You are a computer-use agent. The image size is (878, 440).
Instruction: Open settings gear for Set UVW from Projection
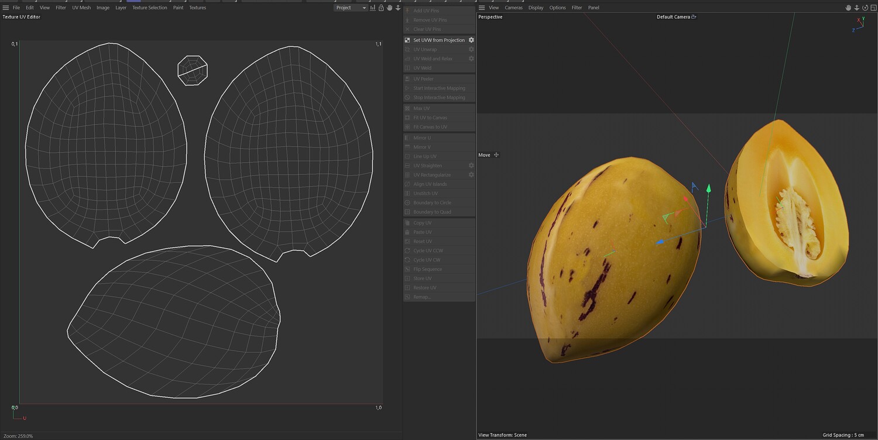coord(471,40)
